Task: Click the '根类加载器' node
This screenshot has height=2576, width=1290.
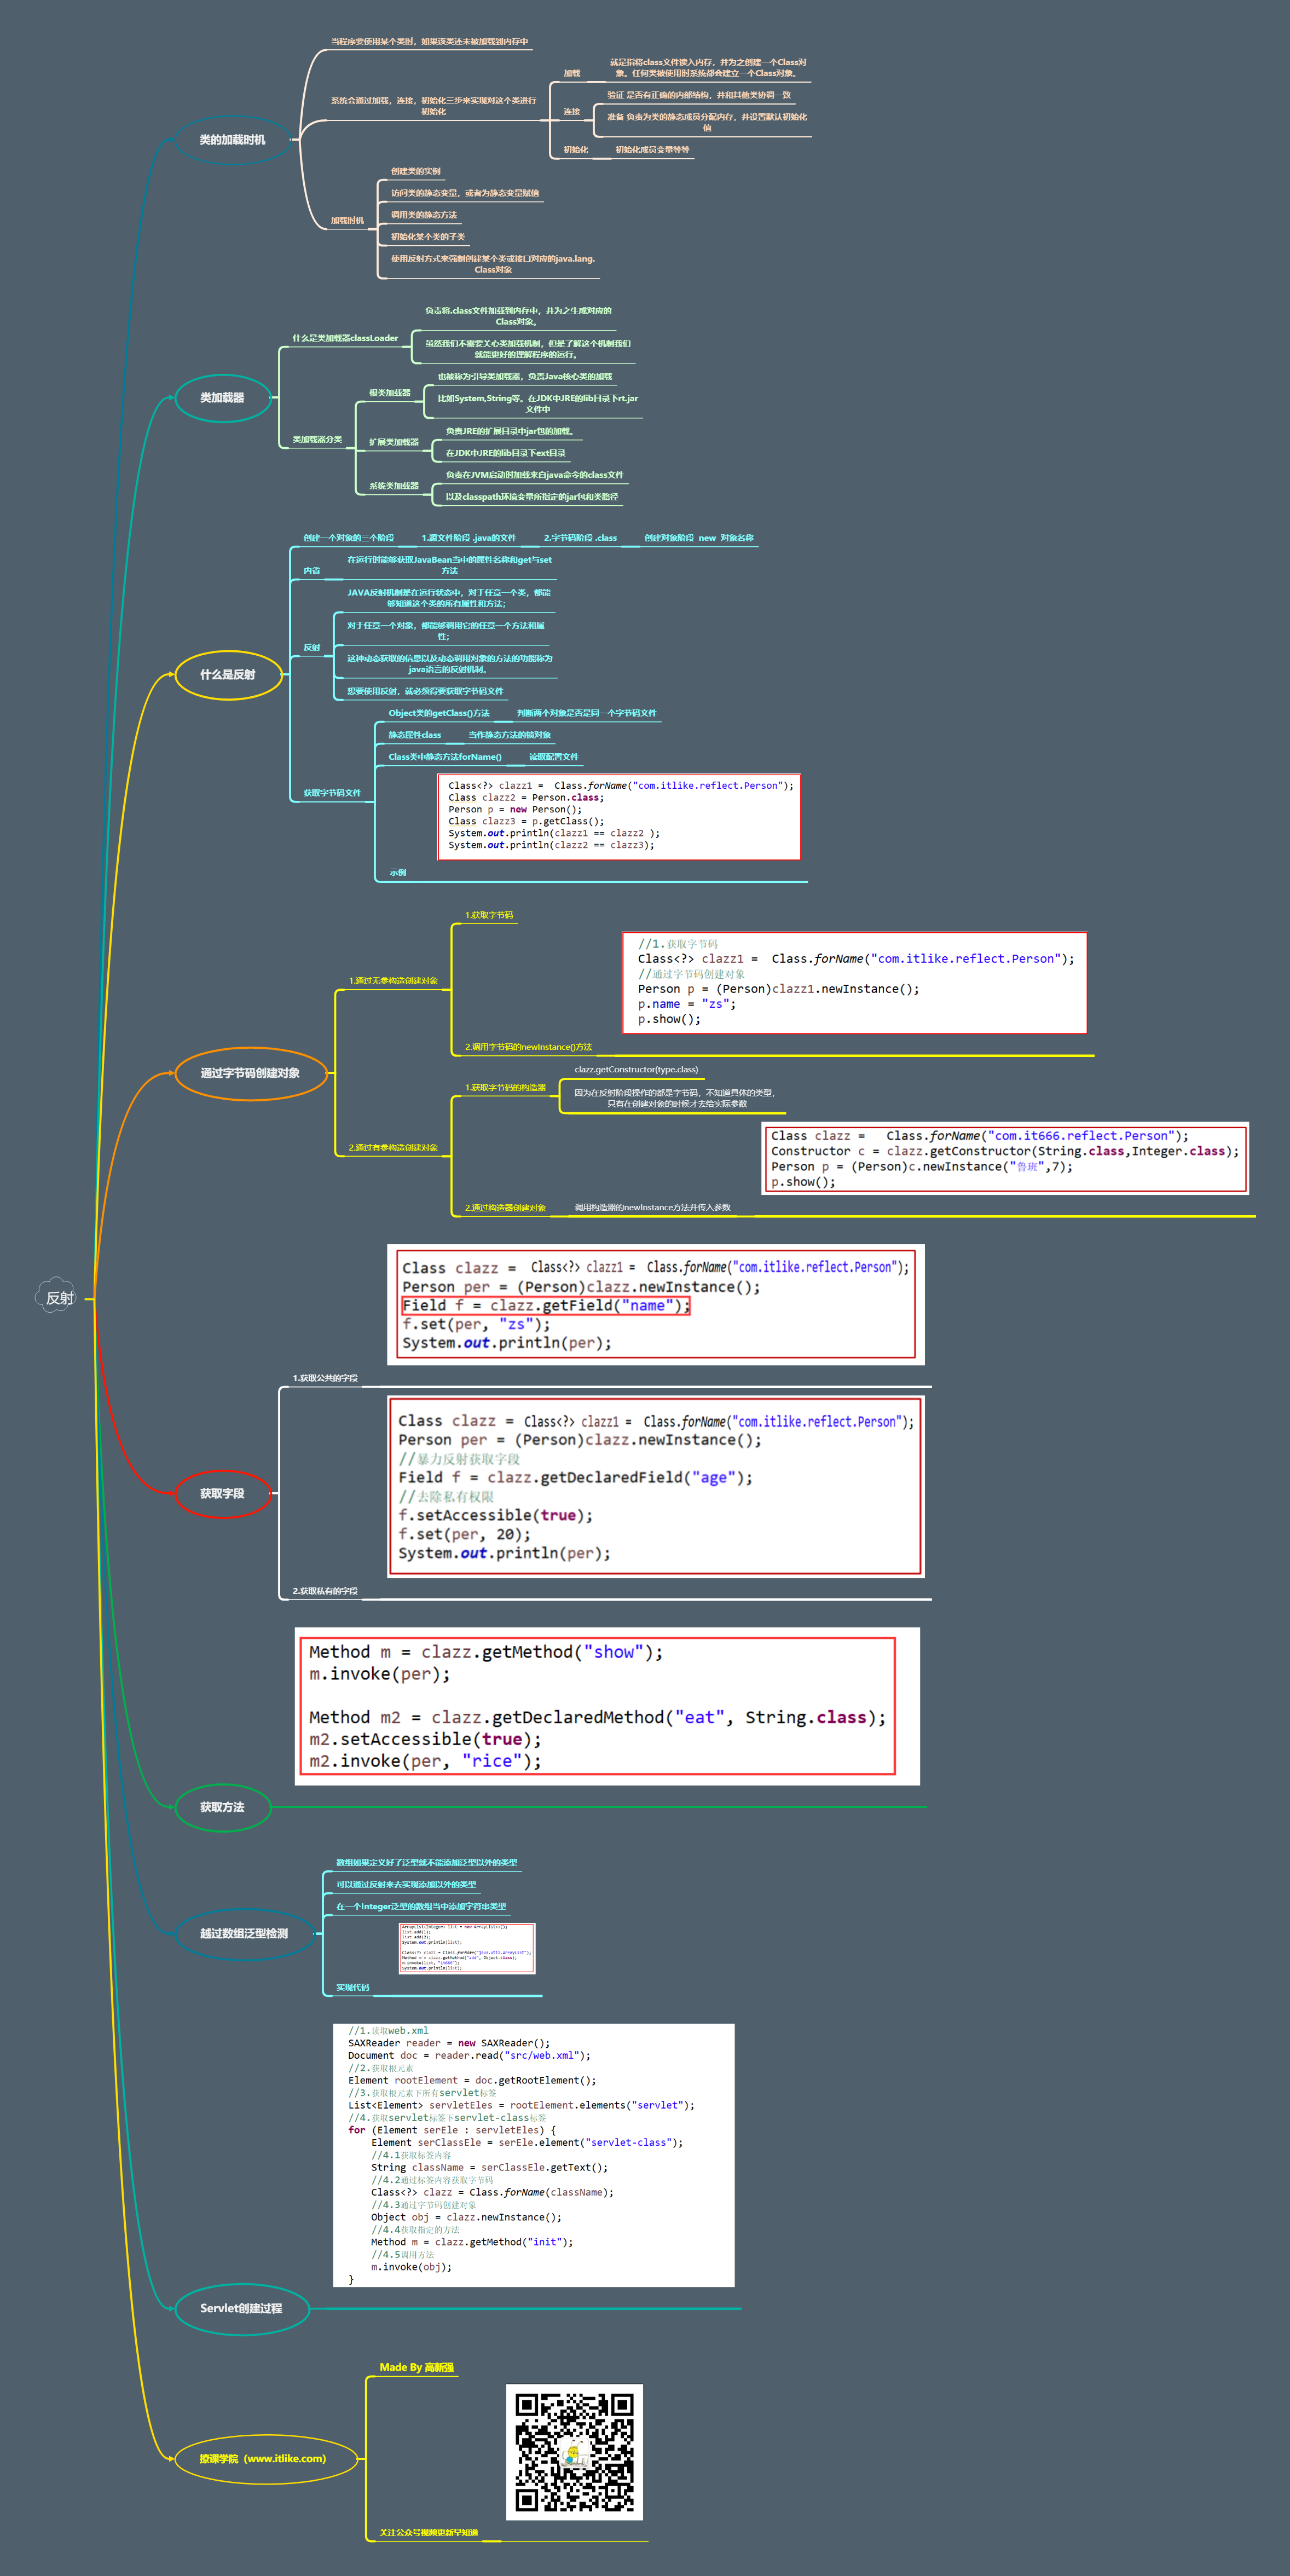Action: coord(389,393)
